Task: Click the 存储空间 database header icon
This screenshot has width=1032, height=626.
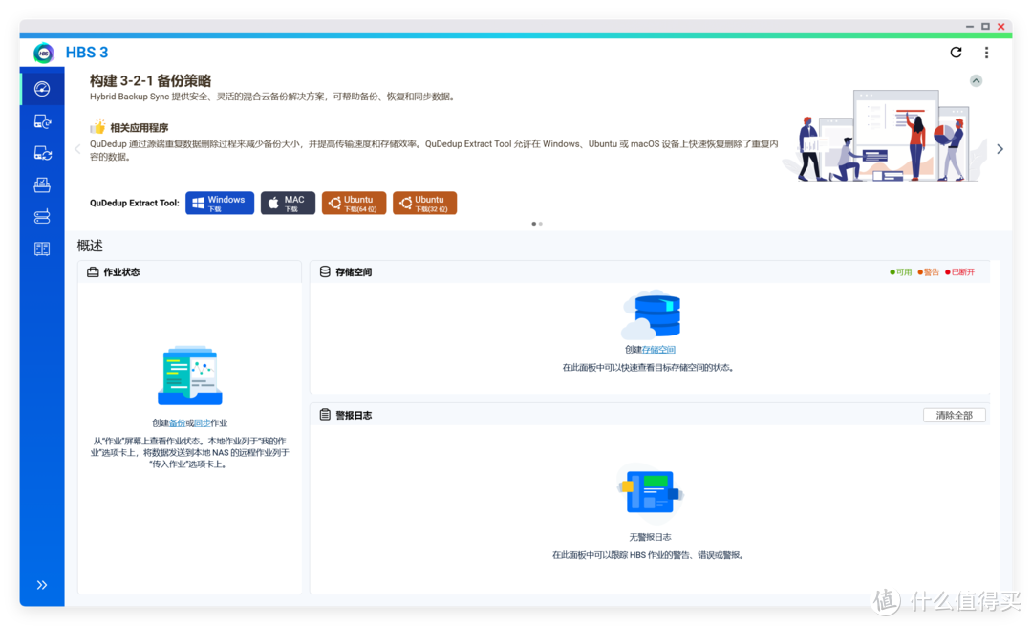Action: (325, 271)
